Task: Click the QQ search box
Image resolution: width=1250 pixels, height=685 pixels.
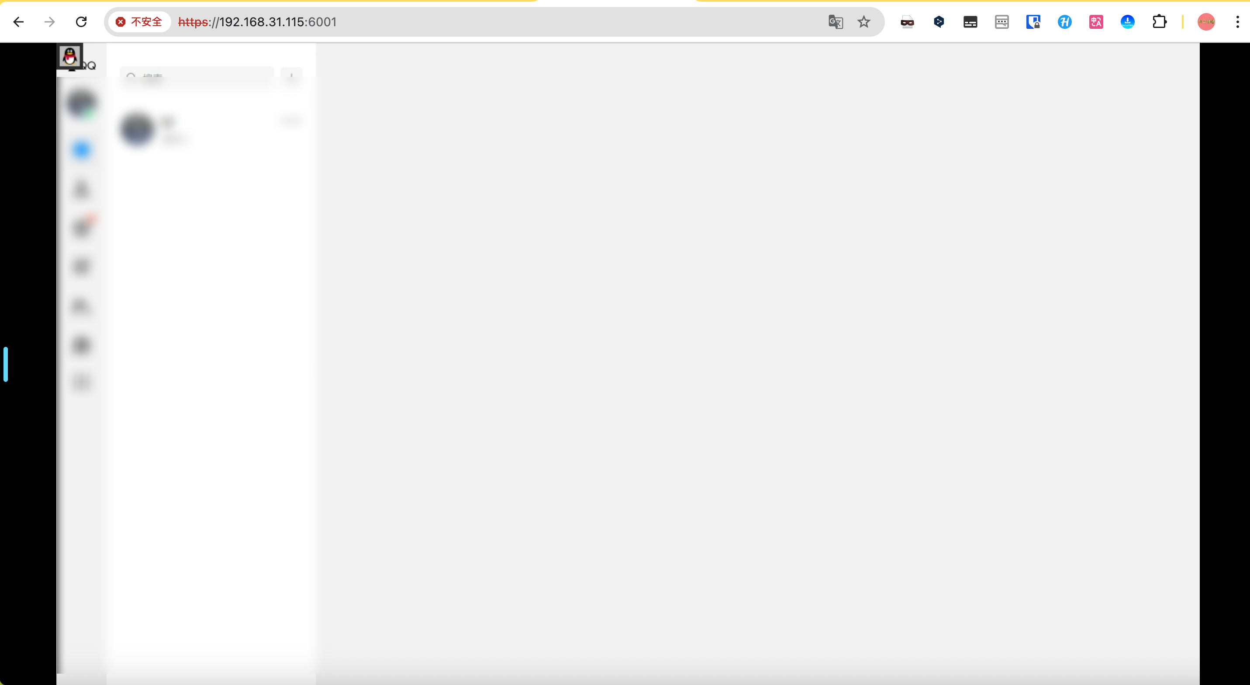Action: [x=197, y=77]
